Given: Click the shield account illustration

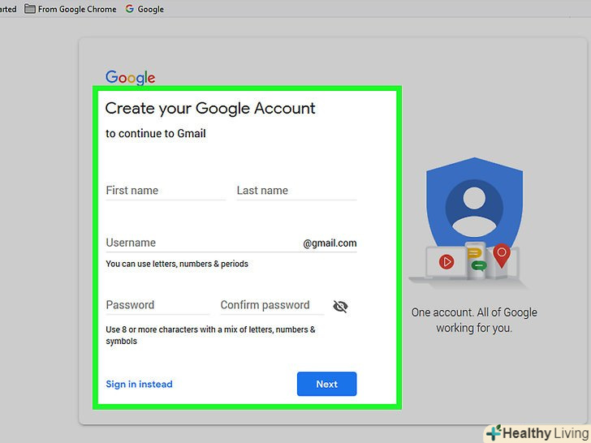Looking at the screenshot, I should pos(470,223).
